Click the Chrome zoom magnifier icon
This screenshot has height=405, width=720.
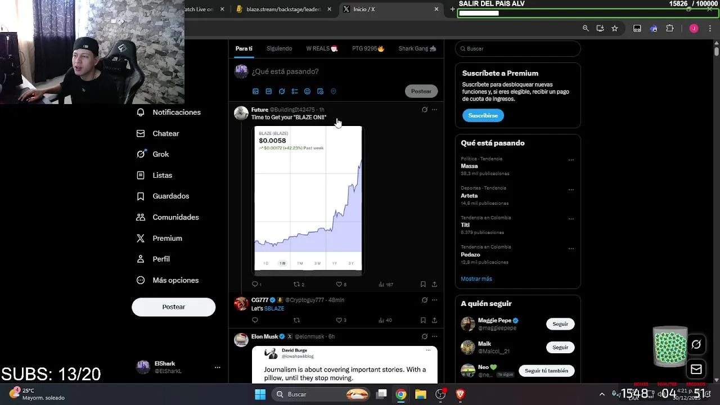586,28
